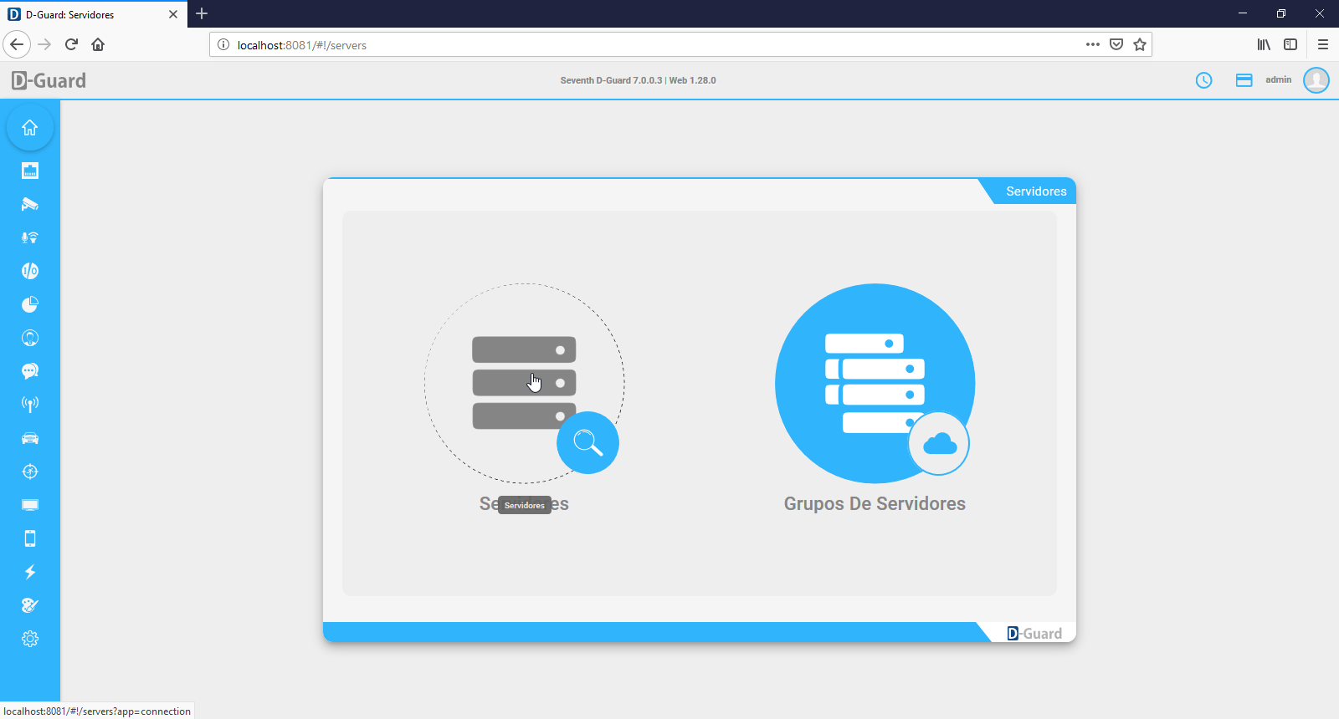1339x719 pixels.
Task: Click the D-Guard logo in the header
Action: click(x=49, y=80)
